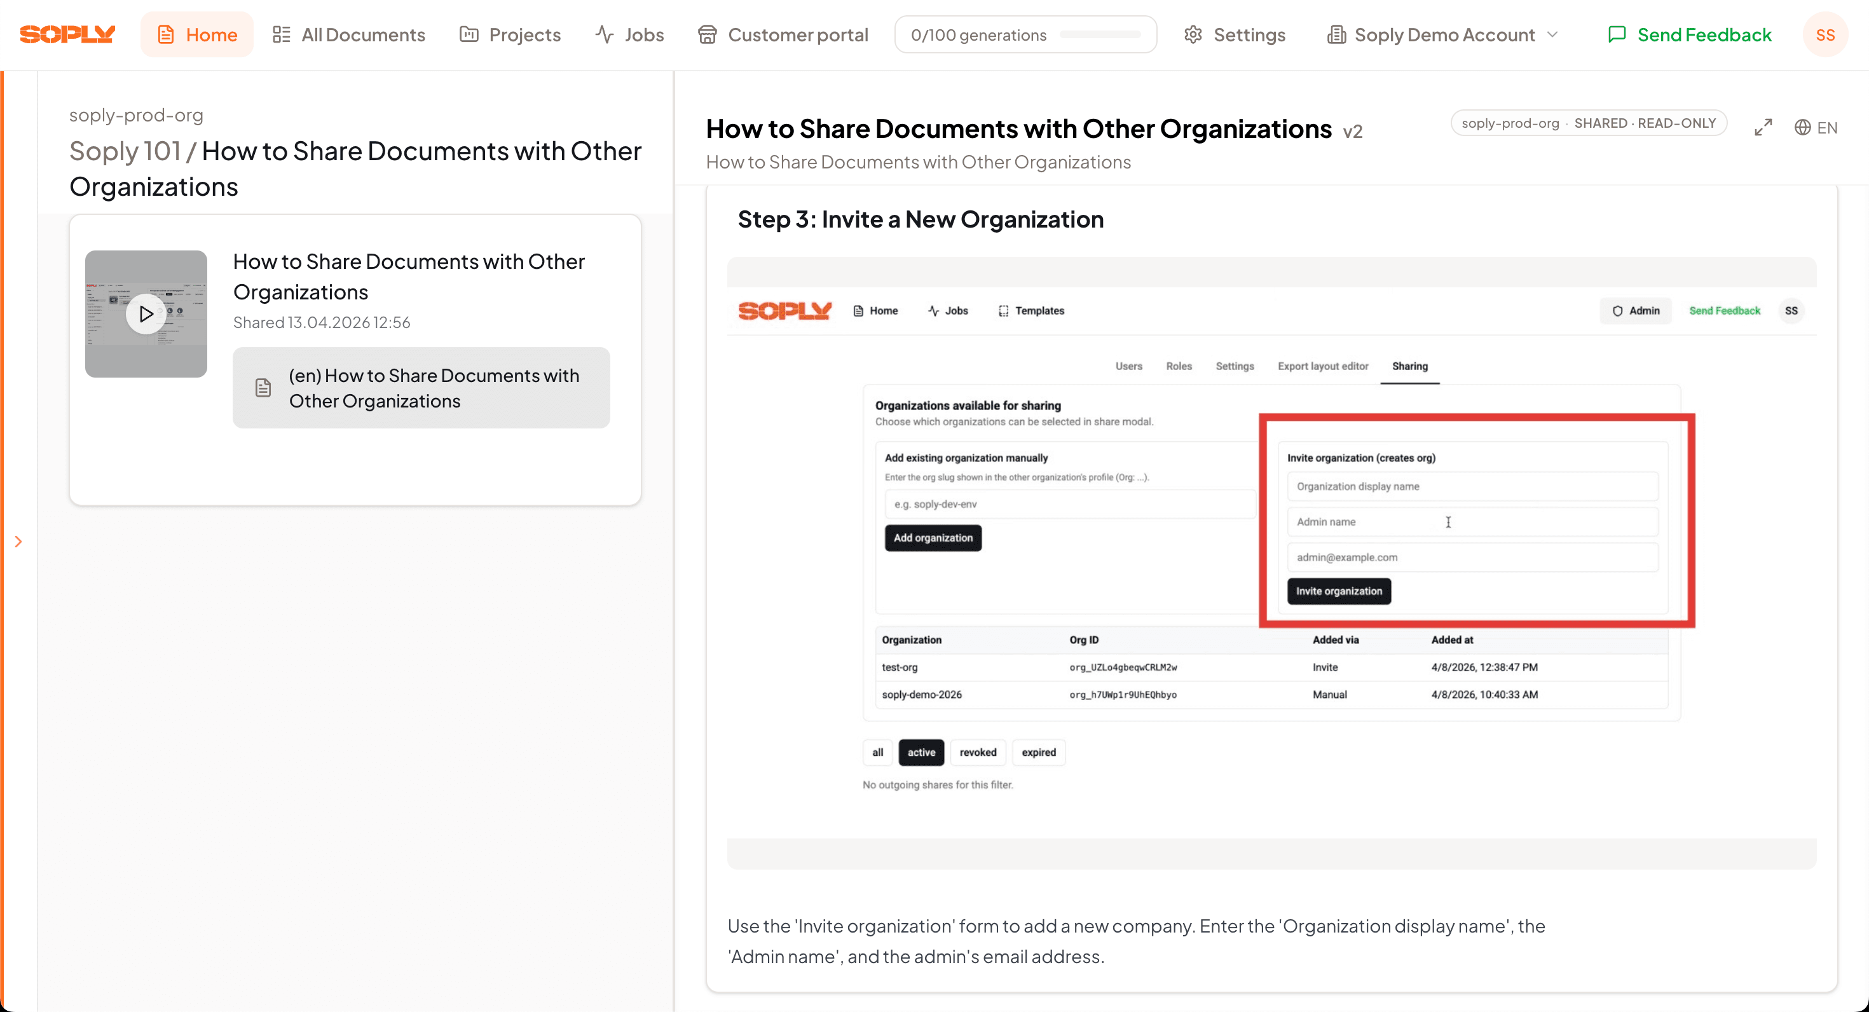This screenshot has width=1869, height=1012.
Task: Select the 'expired' filter chip
Action: coord(1038,752)
